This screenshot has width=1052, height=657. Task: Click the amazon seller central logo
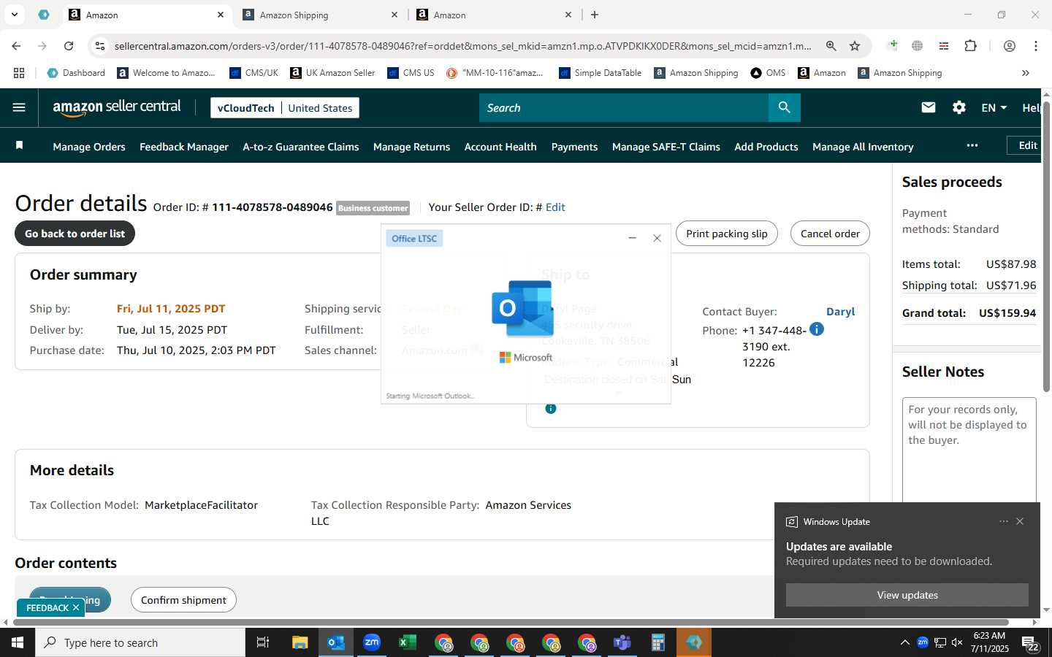click(117, 107)
